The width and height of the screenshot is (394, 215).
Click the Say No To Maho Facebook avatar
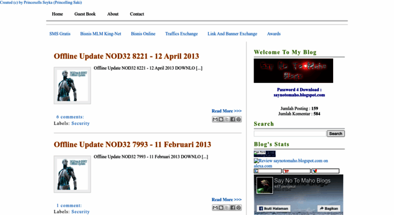click(x=265, y=186)
